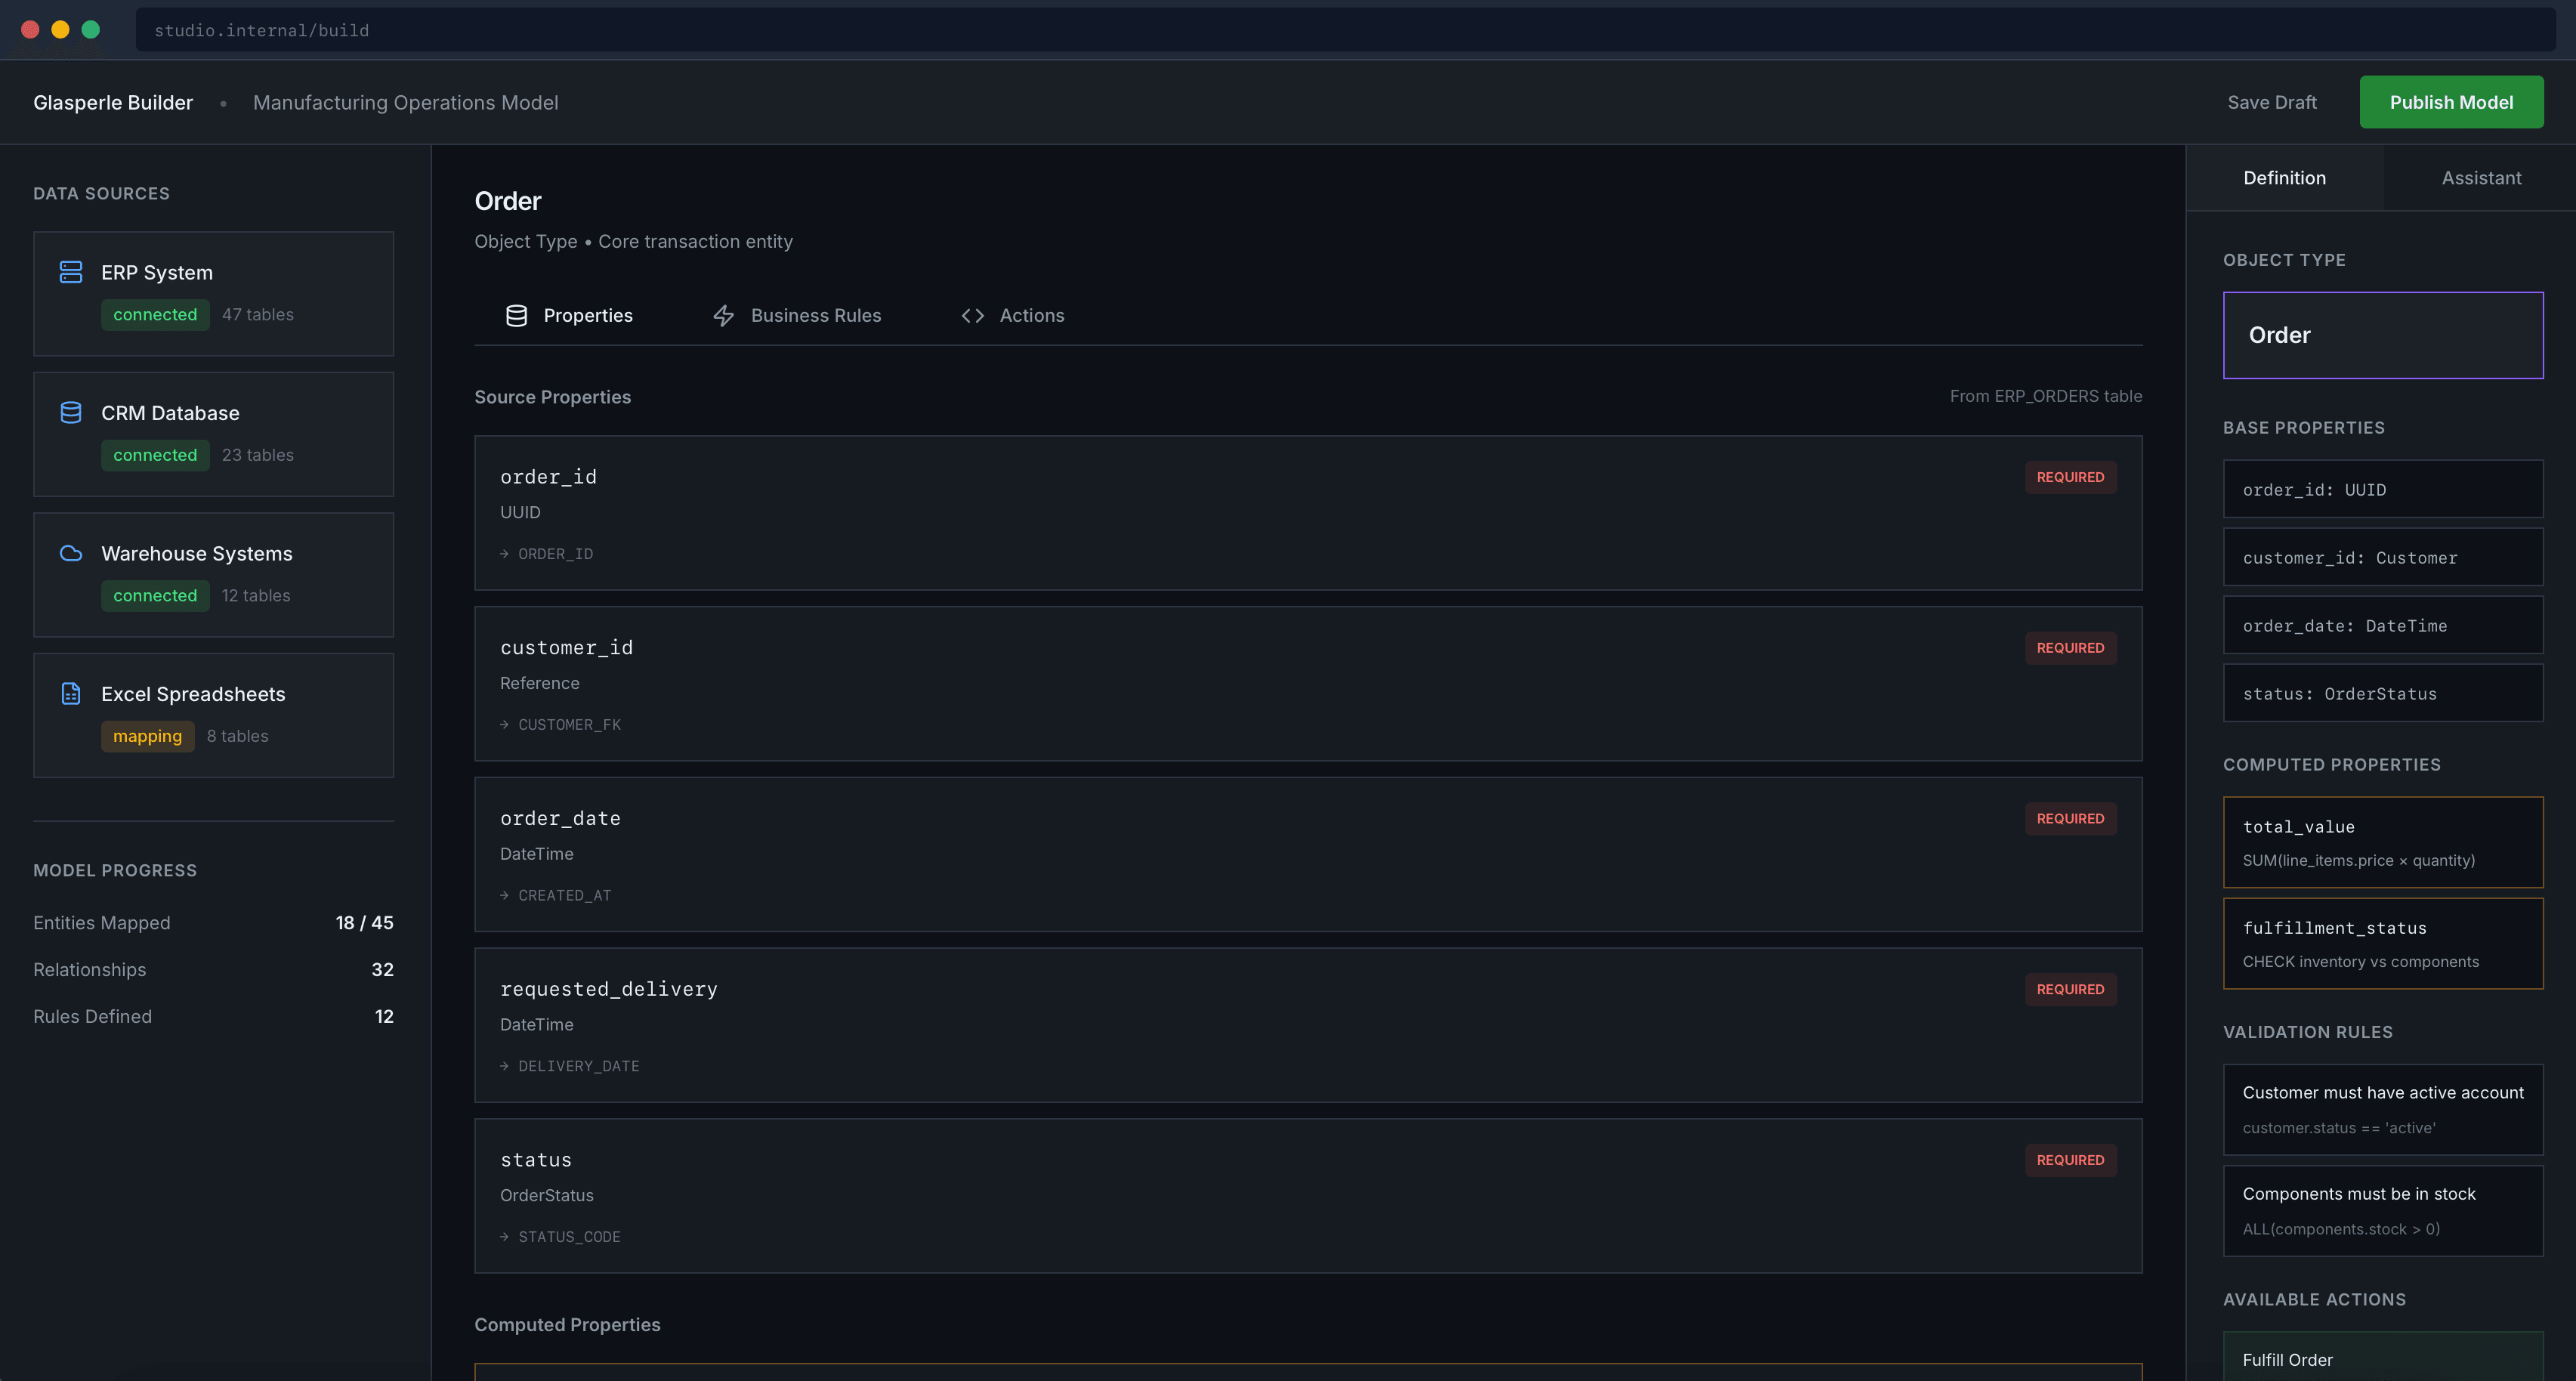The height and width of the screenshot is (1381, 2576).
Task: Select the Definition tab
Action: [x=2284, y=177]
